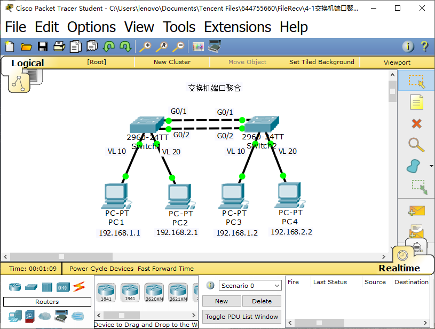Image resolution: width=435 pixels, height=329 pixels.
Task: Zoom in with the plus magnifier
Action: [x=145, y=46]
